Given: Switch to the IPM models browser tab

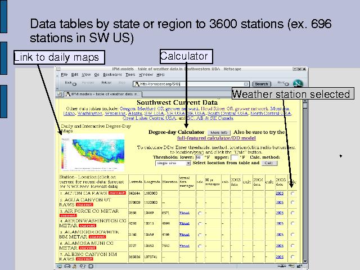Looking at the screenshot, I should (101, 94).
